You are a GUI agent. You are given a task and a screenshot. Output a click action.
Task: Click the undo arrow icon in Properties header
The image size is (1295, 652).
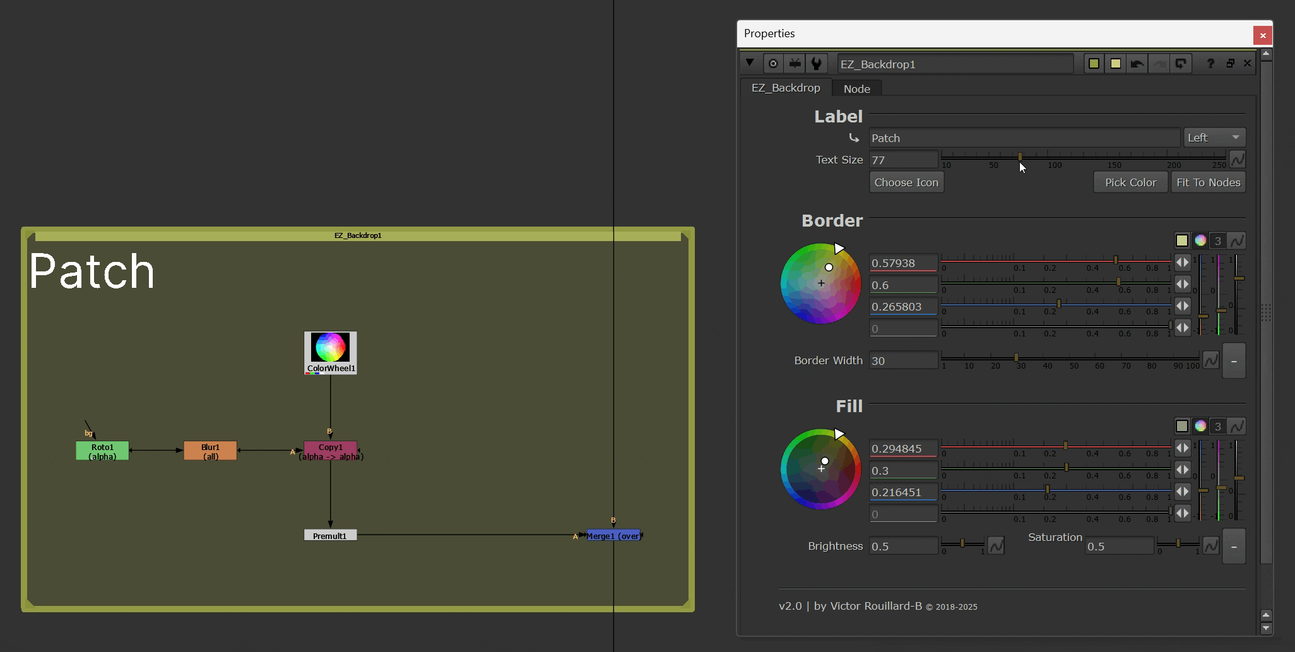tap(1137, 64)
